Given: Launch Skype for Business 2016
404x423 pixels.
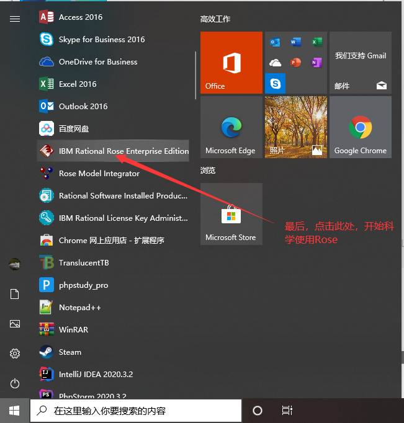Looking at the screenshot, I should 113,40.
